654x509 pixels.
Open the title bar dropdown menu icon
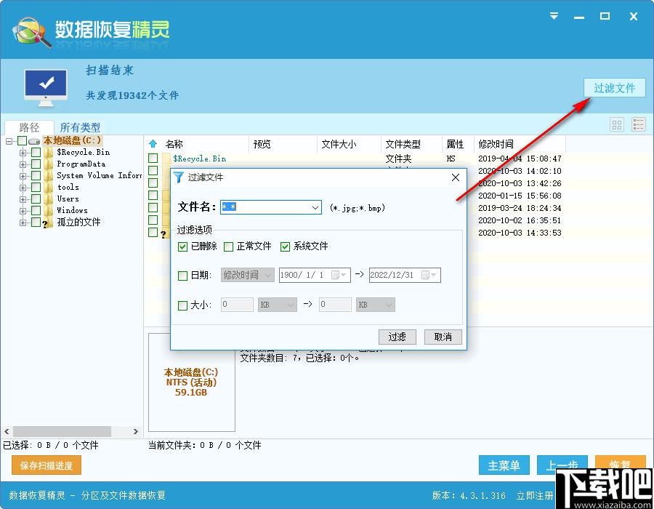tap(554, 16)
